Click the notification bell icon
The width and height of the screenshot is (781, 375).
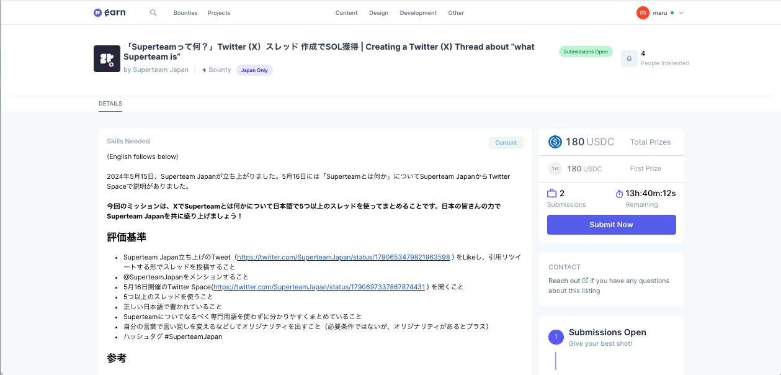[x=629, y=58]
